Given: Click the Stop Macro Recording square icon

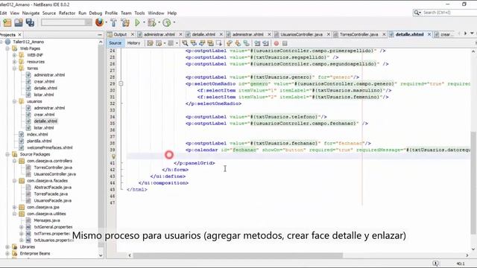Looking at the screenshot, I should click(x=285, y=43).
